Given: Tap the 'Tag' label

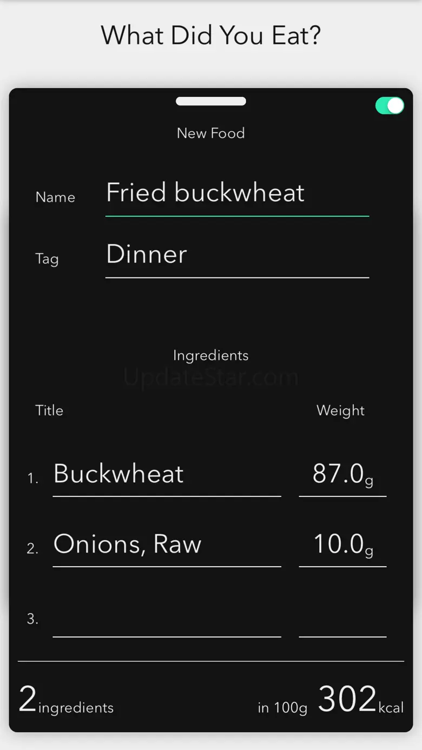Looking at the screenshot, I should 47,259.
